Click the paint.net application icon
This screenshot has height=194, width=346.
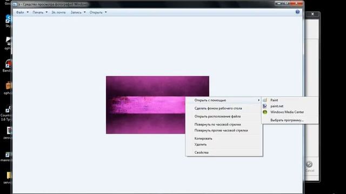[265, 106]
